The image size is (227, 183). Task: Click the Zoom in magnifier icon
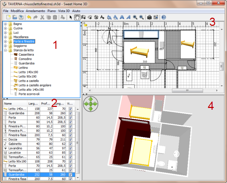pos(135,17)
